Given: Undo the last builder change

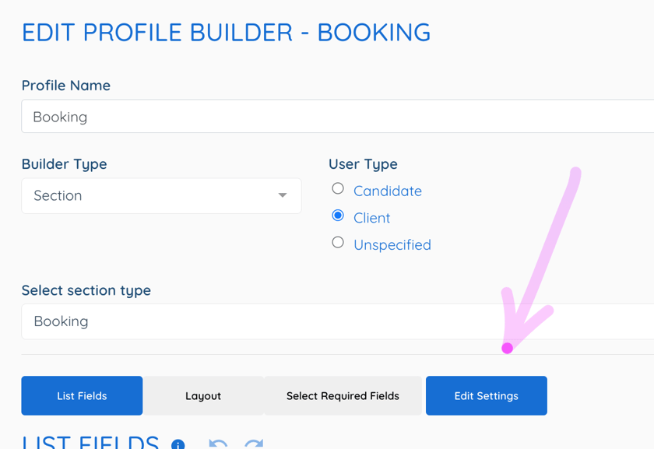Looking at the screenshot, I should click(x=218, y=444).
